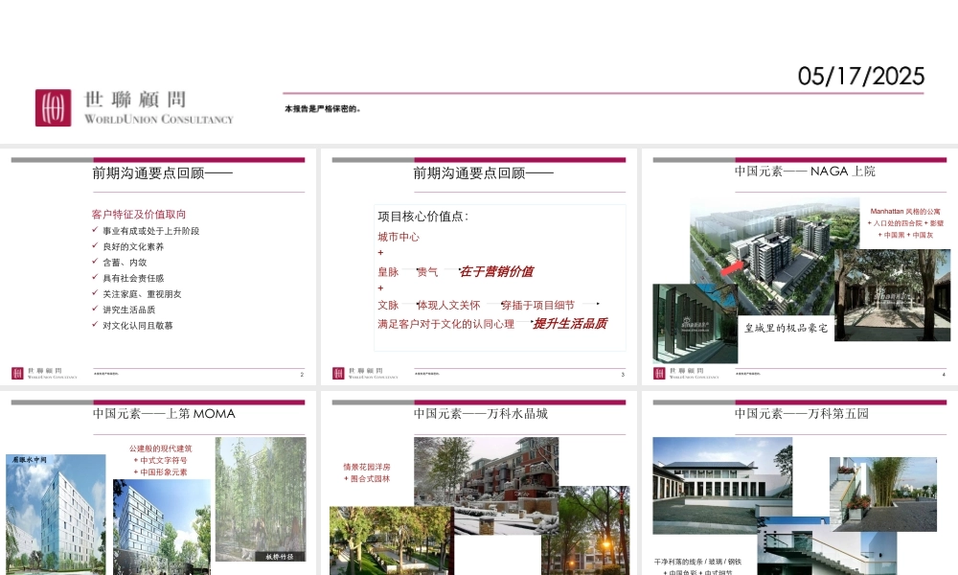
Task: Open NAGA courtyard photo with trees
Action: 893,295
